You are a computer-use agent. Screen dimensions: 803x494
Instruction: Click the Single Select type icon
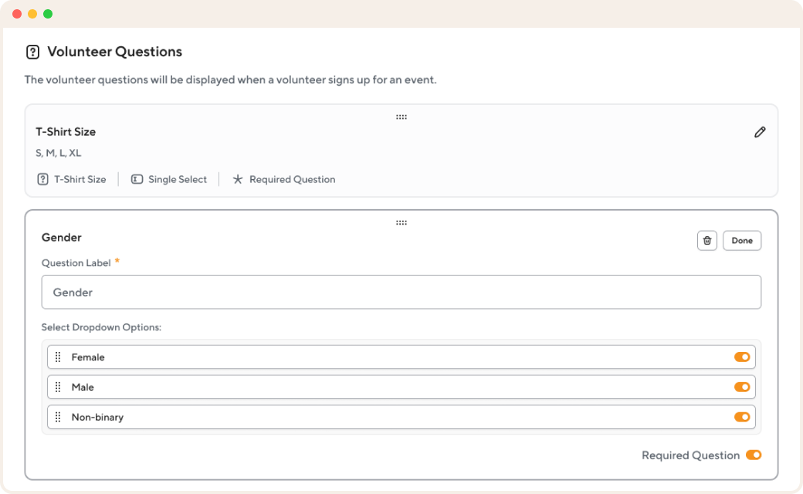tap(137, 179)
